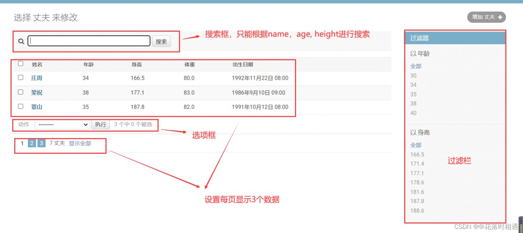Filter by age 35 in sidebar
The width and height of the screenshot is (523, 233).
(413, 94)
